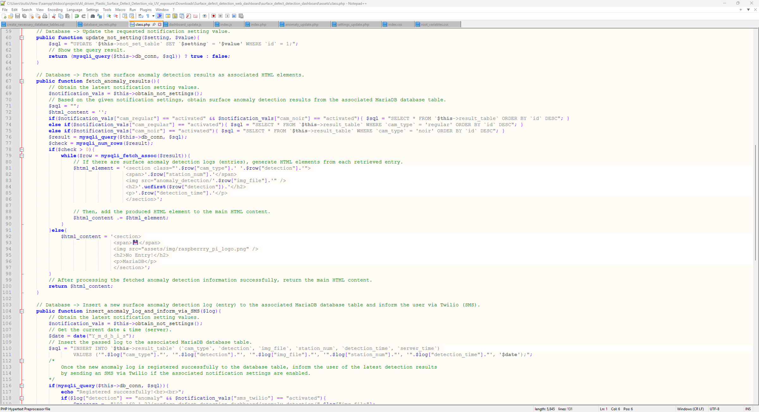
Task: Cut selection with the scissors icon
Action: [x=54, y=16]
